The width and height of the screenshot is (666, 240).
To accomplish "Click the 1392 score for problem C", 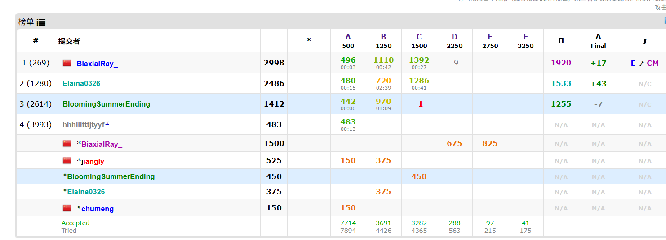I will [419, 60].
